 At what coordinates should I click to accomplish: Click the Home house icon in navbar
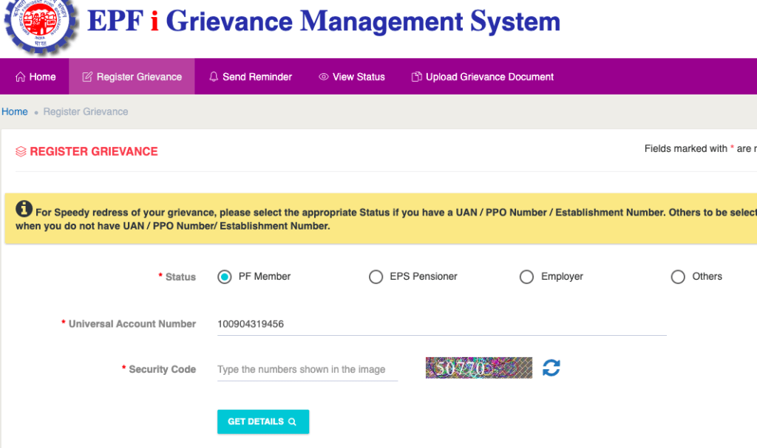pos(20,77)
